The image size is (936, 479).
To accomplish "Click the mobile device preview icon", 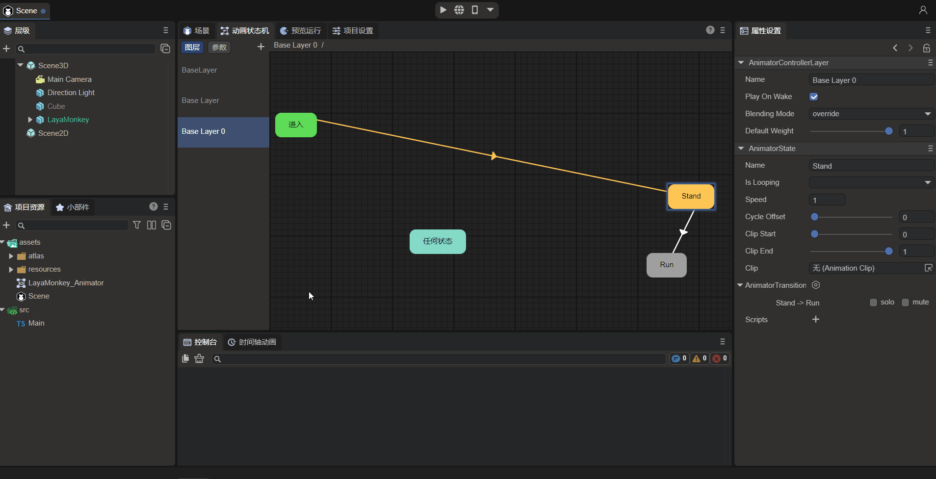I will coord(474,10).
